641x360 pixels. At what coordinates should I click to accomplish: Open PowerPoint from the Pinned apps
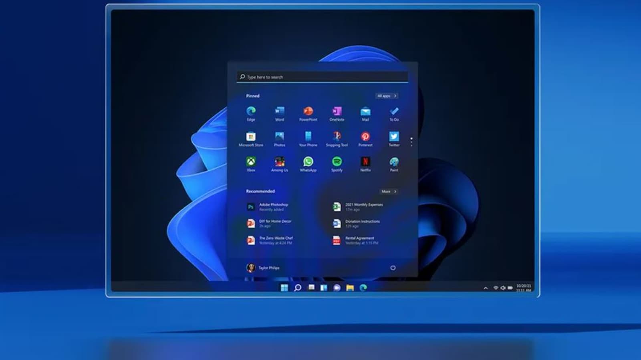click(x=308, y=114)
